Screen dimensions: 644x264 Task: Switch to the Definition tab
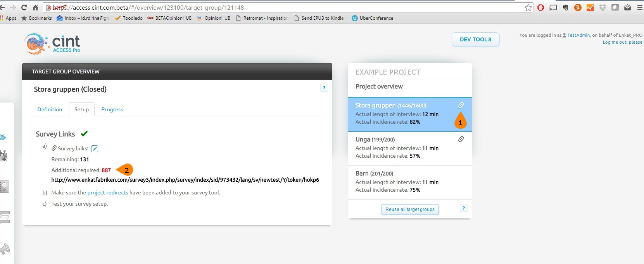[x=50, y=109]
